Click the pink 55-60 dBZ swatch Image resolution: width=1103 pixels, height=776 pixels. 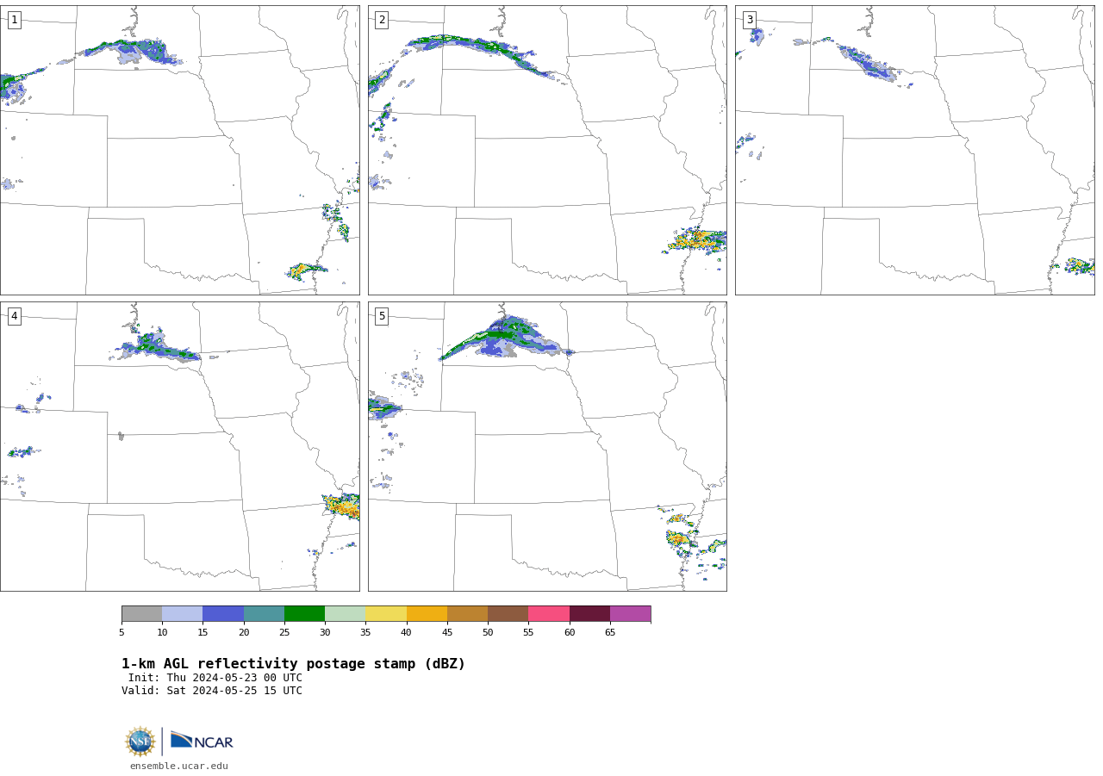549,613
